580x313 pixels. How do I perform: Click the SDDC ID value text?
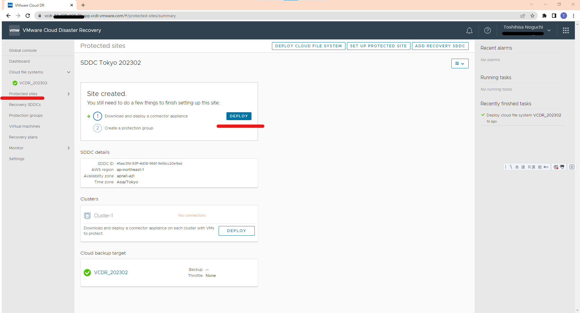click(149, 164)
